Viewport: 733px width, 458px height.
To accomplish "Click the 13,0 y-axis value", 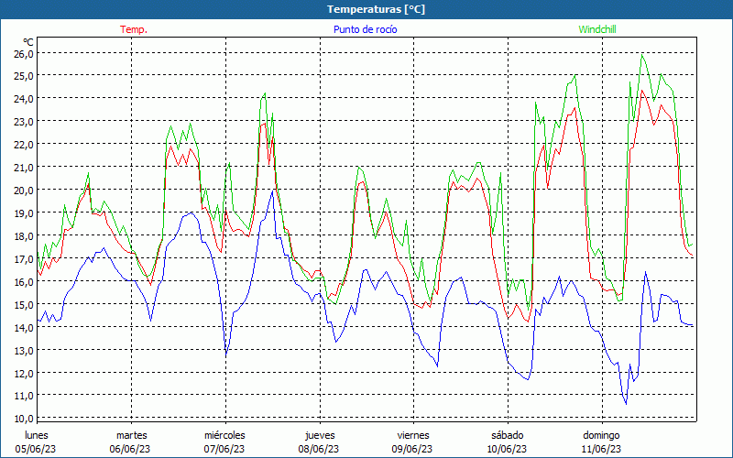I will (24, 350).
